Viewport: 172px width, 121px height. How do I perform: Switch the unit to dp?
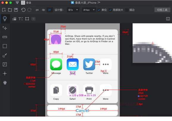tap(43, 10)
